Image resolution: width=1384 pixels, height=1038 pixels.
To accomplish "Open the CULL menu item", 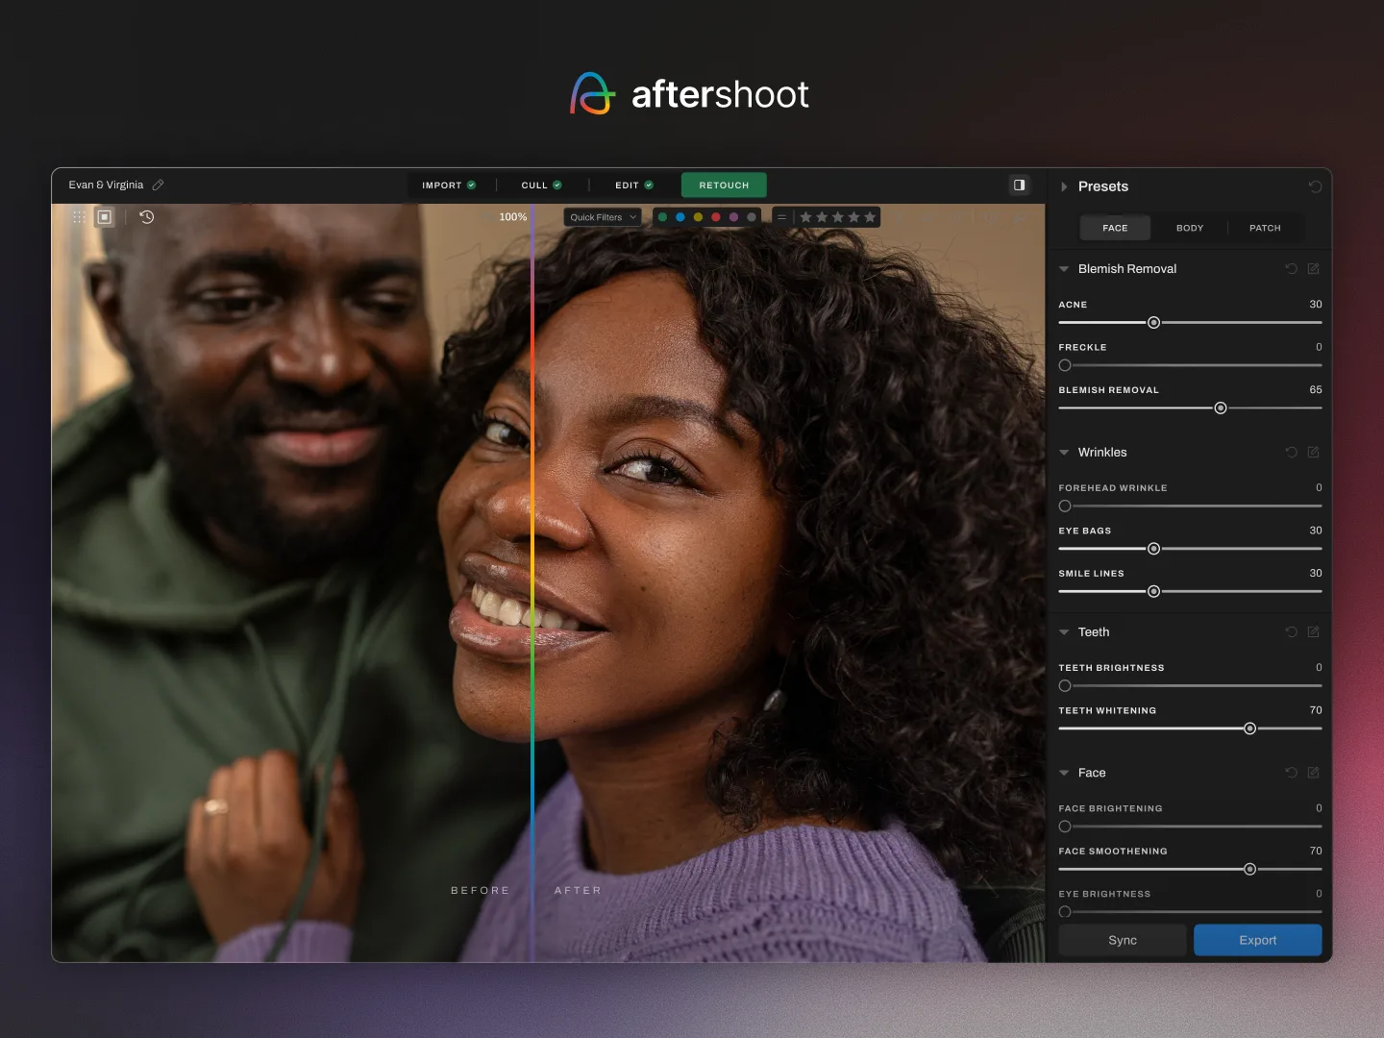I will (534, 185).
